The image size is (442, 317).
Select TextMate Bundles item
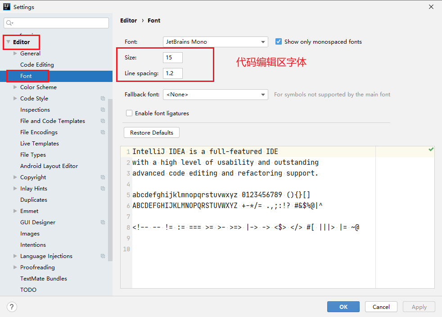pos(44,279)
